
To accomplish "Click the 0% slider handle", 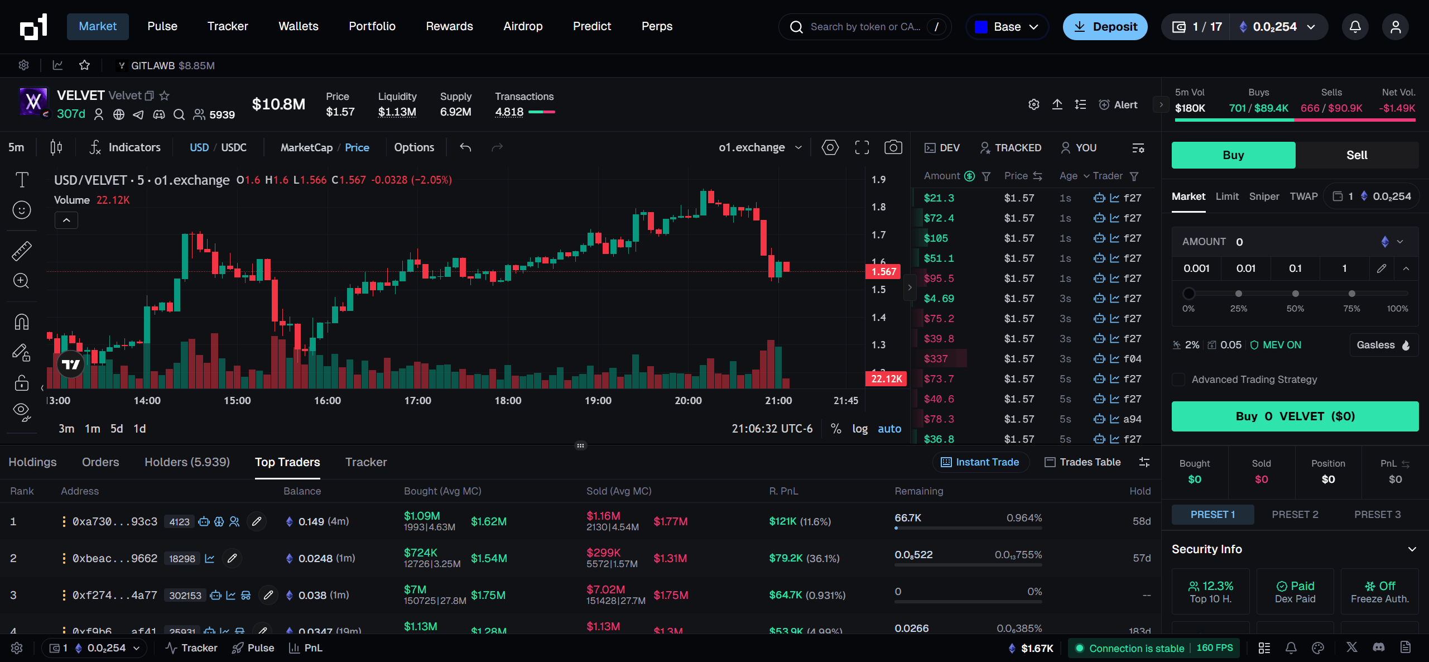I will [1189, 294].
